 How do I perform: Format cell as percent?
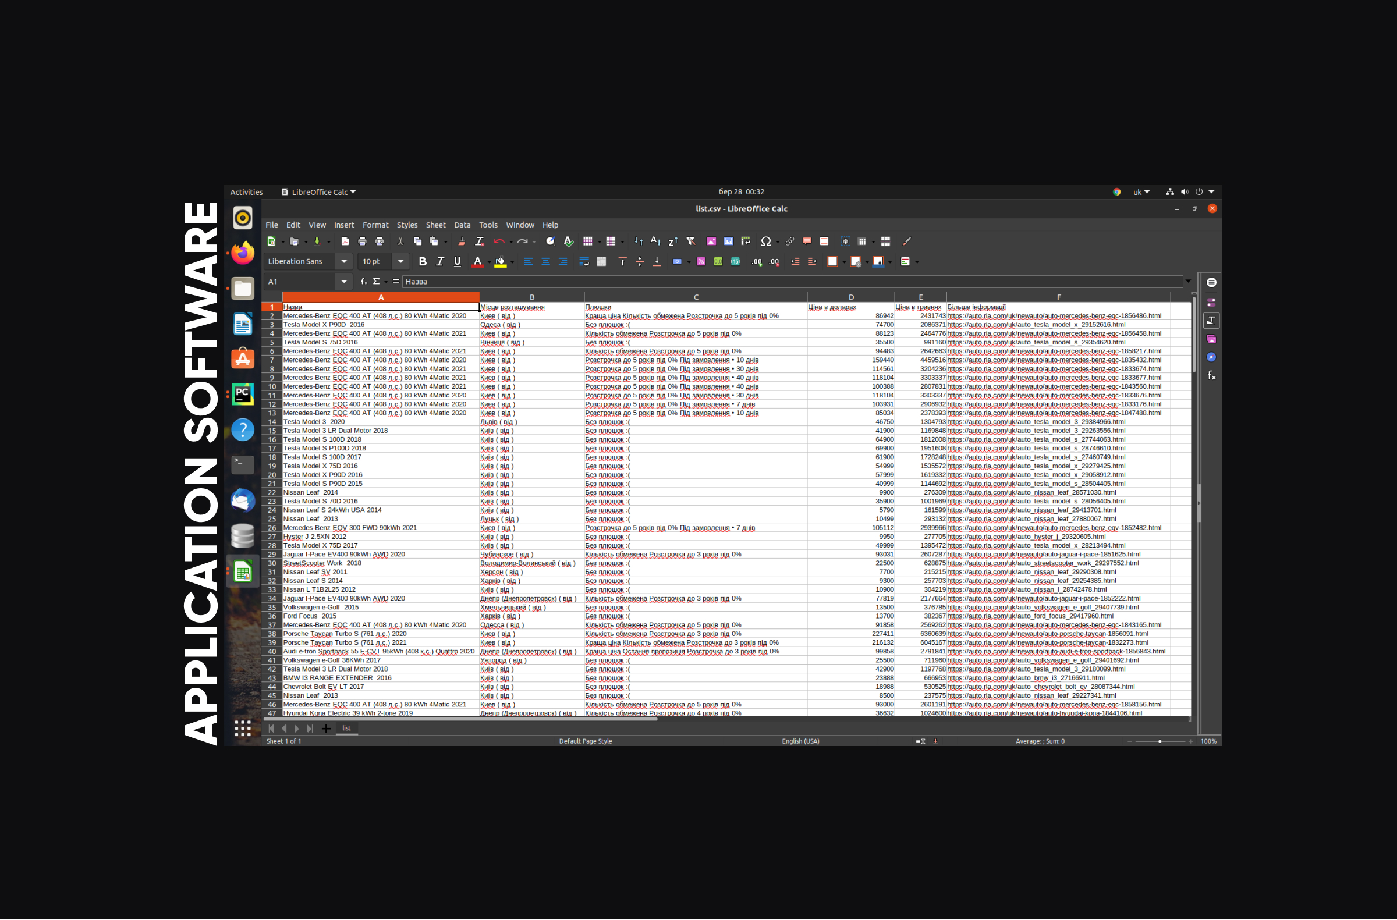point(701,262)
